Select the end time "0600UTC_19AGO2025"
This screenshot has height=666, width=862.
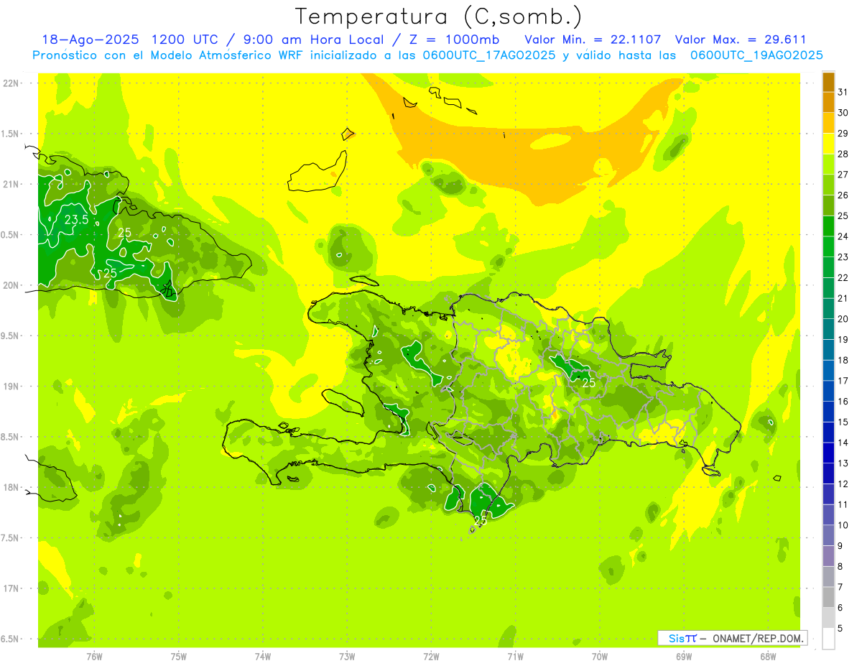click(x=756, y=55)
